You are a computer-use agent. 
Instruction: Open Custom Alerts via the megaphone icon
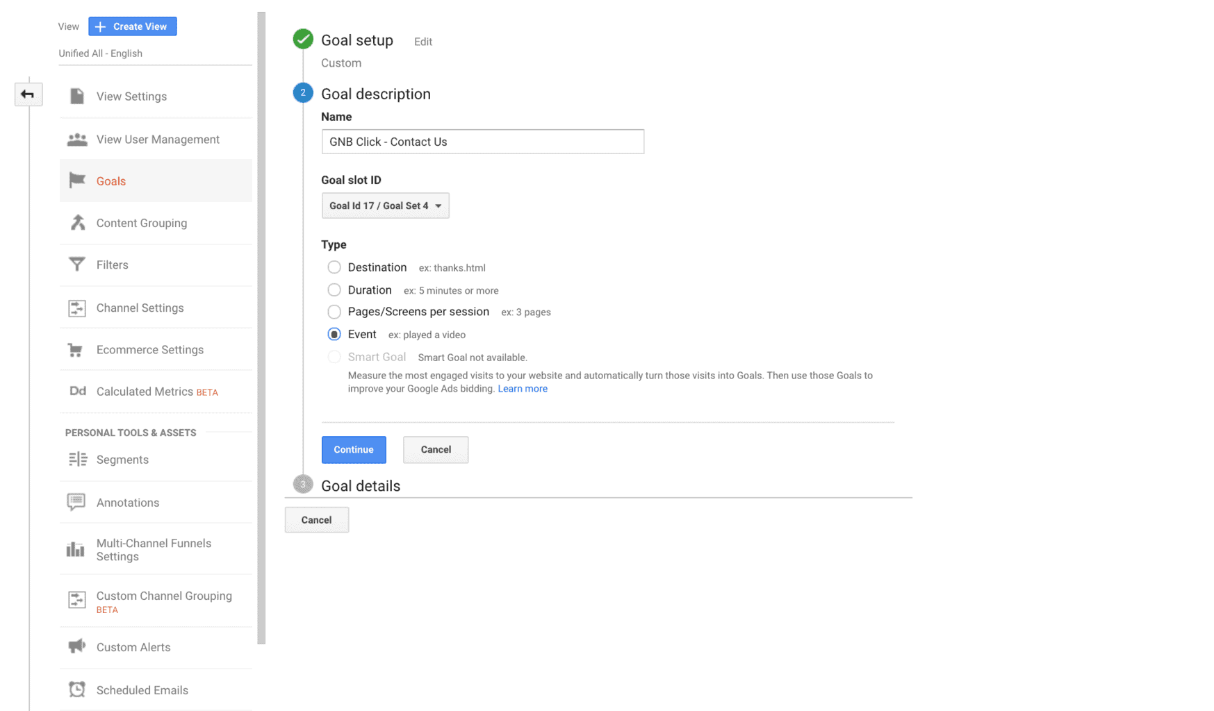click(77, 646)
